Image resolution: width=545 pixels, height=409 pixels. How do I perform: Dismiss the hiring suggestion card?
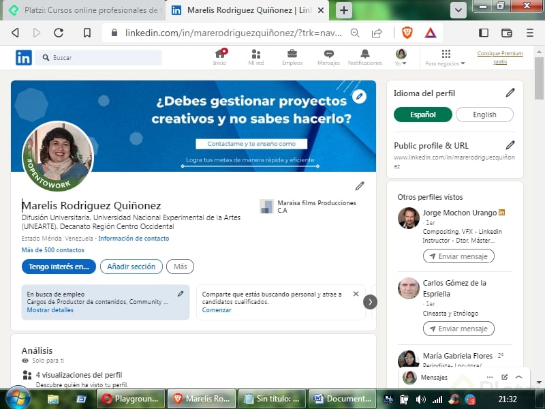pyautogui.click(x=356, y=294)
